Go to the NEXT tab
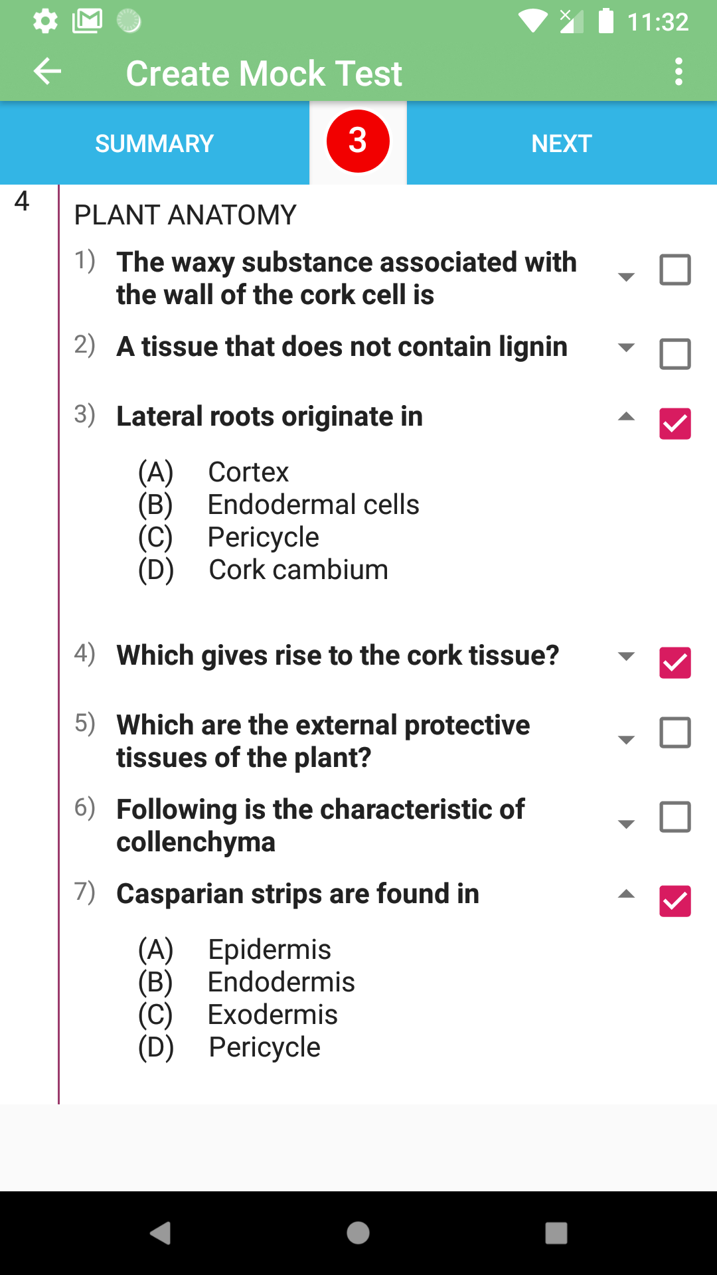The height and width of the screenshot is (1275, 717). [562, 143]
